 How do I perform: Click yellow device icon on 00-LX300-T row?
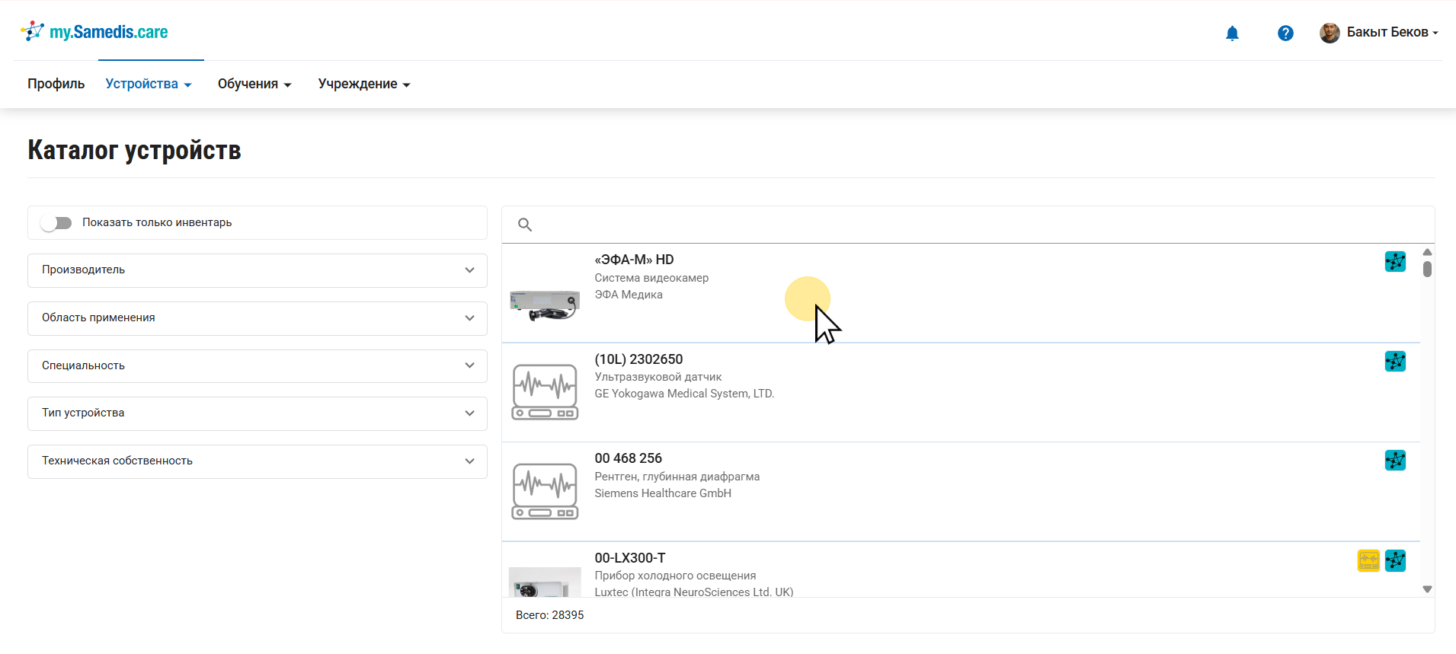click(x=1368, y=561)
